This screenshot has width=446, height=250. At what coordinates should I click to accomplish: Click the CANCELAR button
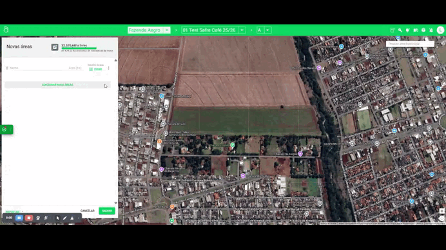(87, 211)
